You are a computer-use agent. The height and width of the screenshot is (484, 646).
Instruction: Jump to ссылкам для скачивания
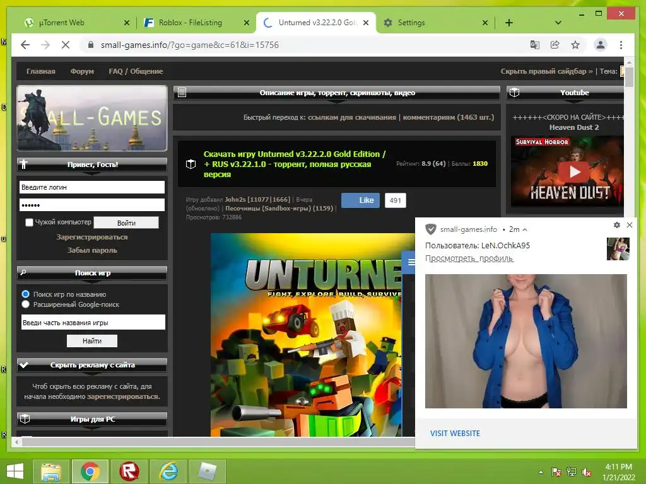(x=352, y=117)
